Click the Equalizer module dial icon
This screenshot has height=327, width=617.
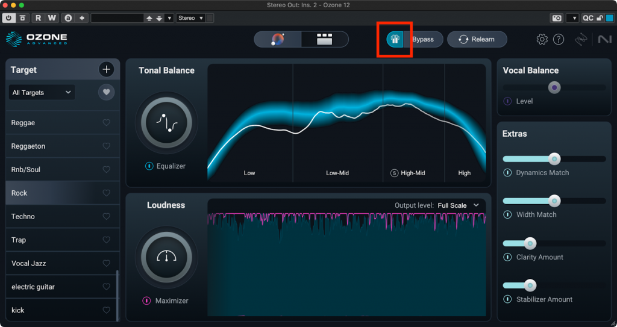click(x=166, y=123)
